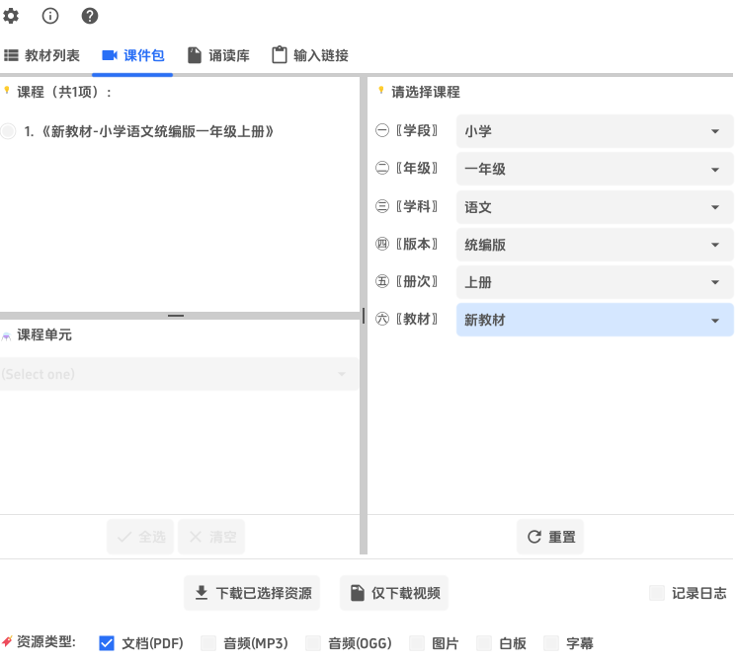Click the 下载已选择资源 download button
737x662 pixels.
pyautogui.click(x=252, y=593)
